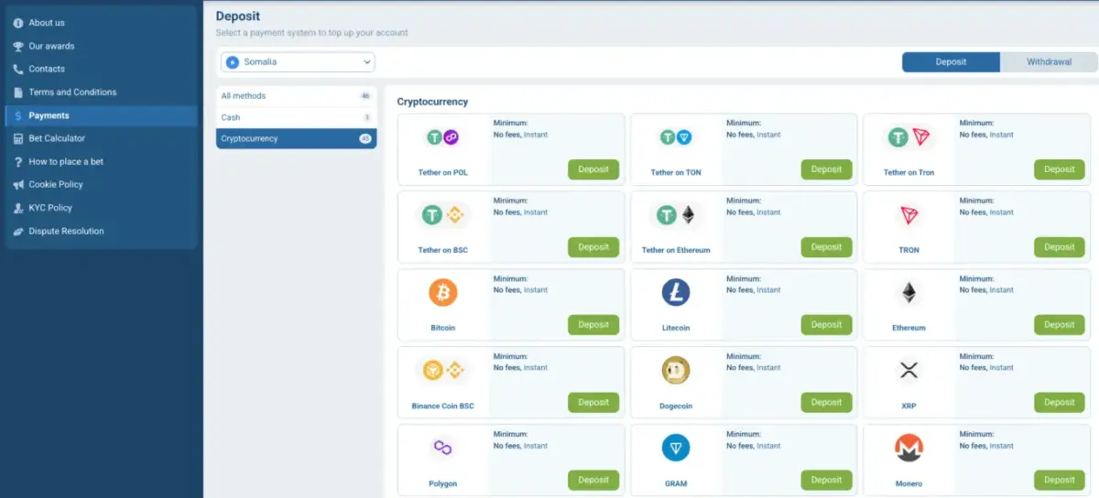The image size is (1099, 498).
Task: Open the Cookie Policy page
Action: 101,185
